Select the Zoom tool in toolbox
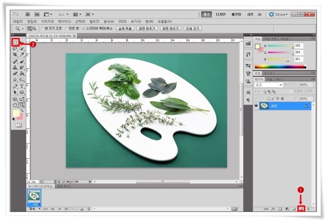The image size is (326, 221). tap(22, 105)
